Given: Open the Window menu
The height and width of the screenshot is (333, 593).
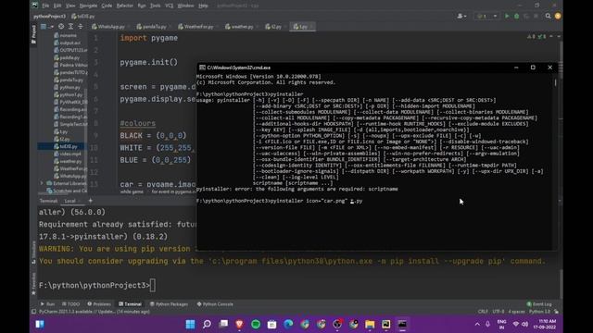Looking at the screenshot, I should [x=185, y=6].
